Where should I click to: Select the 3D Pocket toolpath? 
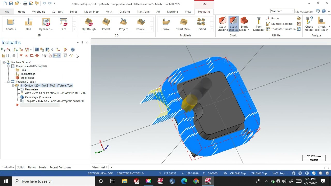pos(106,25)
